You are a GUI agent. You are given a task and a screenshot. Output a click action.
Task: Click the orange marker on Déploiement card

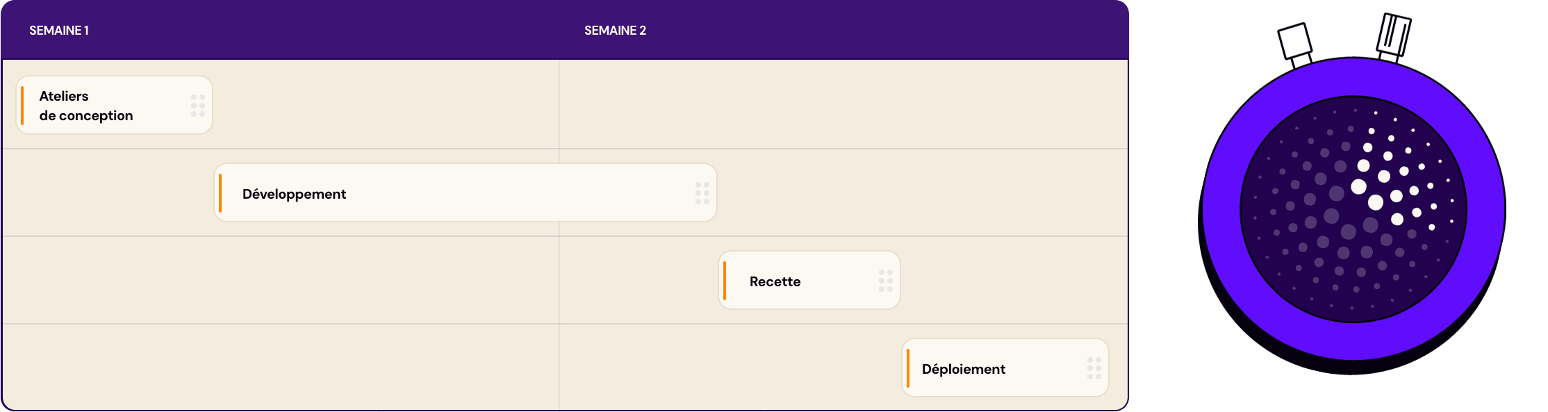908,368
